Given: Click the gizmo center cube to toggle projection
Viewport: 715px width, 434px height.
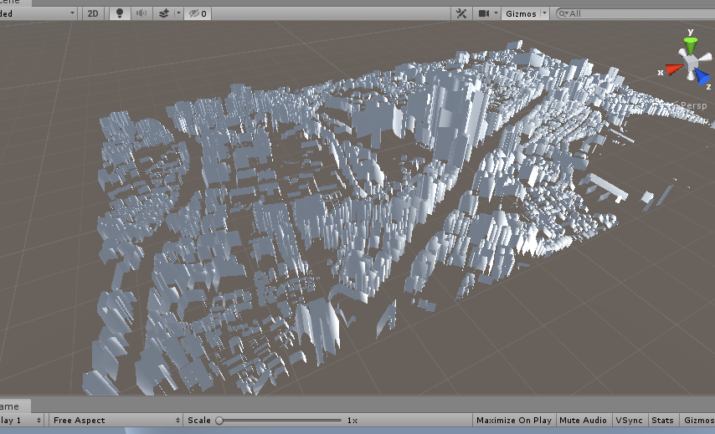Looking at the screenshot, I should (x=692, y=62).
